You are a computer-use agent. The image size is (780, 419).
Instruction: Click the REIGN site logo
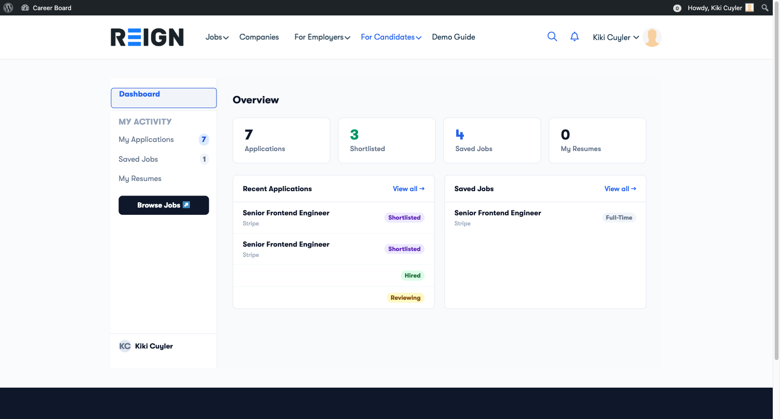(x=147, y=37)
